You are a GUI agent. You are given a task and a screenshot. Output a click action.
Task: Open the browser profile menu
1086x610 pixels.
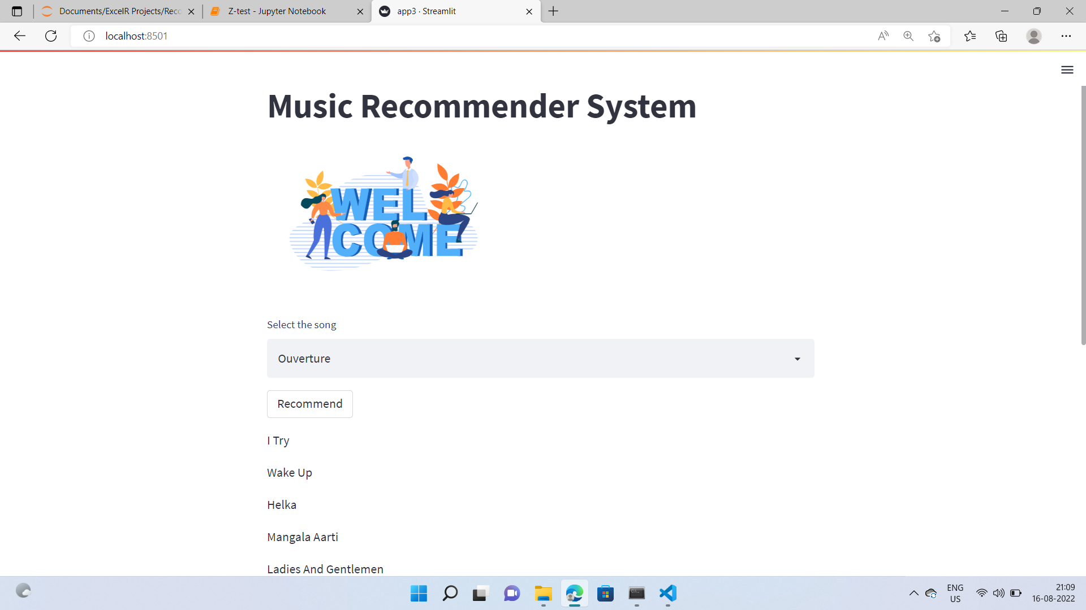1034,36
